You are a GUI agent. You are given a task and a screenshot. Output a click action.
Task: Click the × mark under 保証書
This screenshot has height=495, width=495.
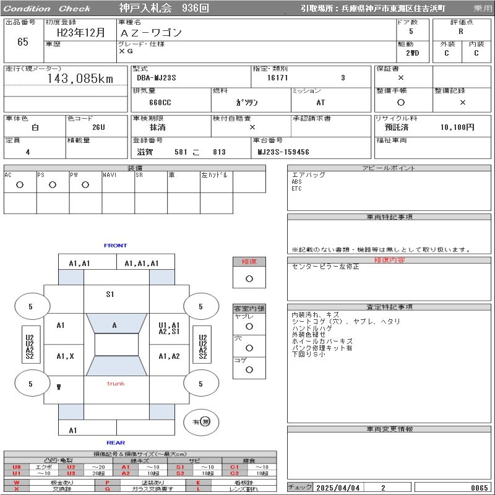[401, 78]
